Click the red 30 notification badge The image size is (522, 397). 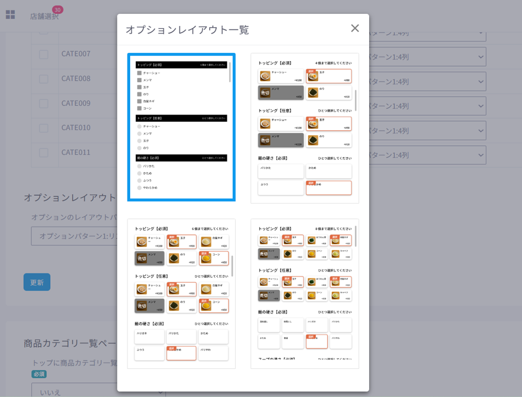(57, 9)
